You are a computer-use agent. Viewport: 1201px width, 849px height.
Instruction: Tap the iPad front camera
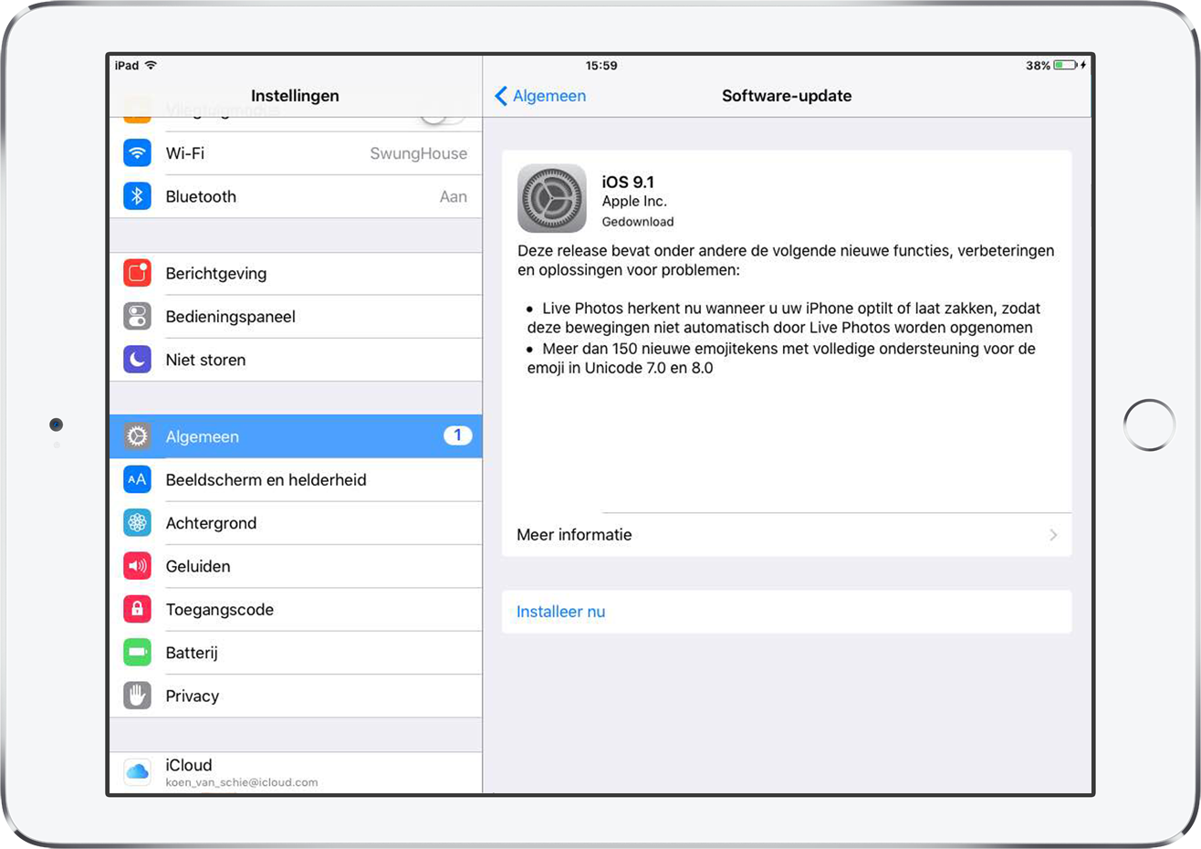click(x=56, y=424)
